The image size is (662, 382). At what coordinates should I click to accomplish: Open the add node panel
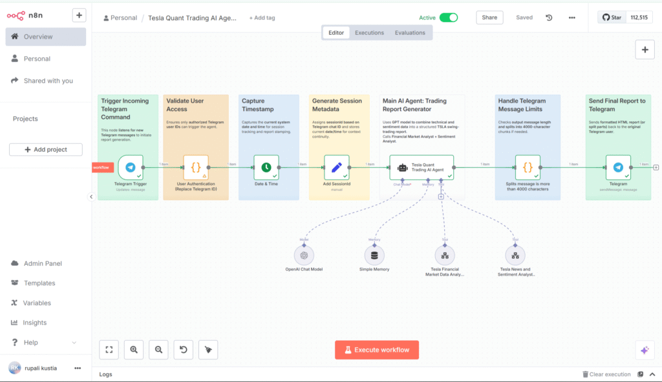pos(645,50)
